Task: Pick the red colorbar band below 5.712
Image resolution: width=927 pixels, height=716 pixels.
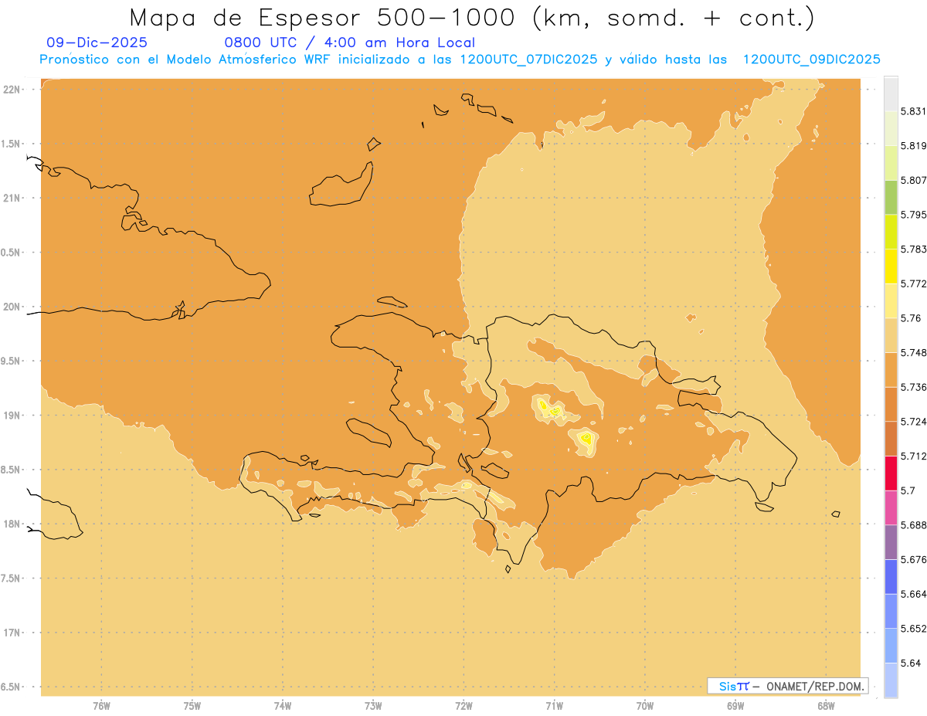Action: click(x=891, y=473)
